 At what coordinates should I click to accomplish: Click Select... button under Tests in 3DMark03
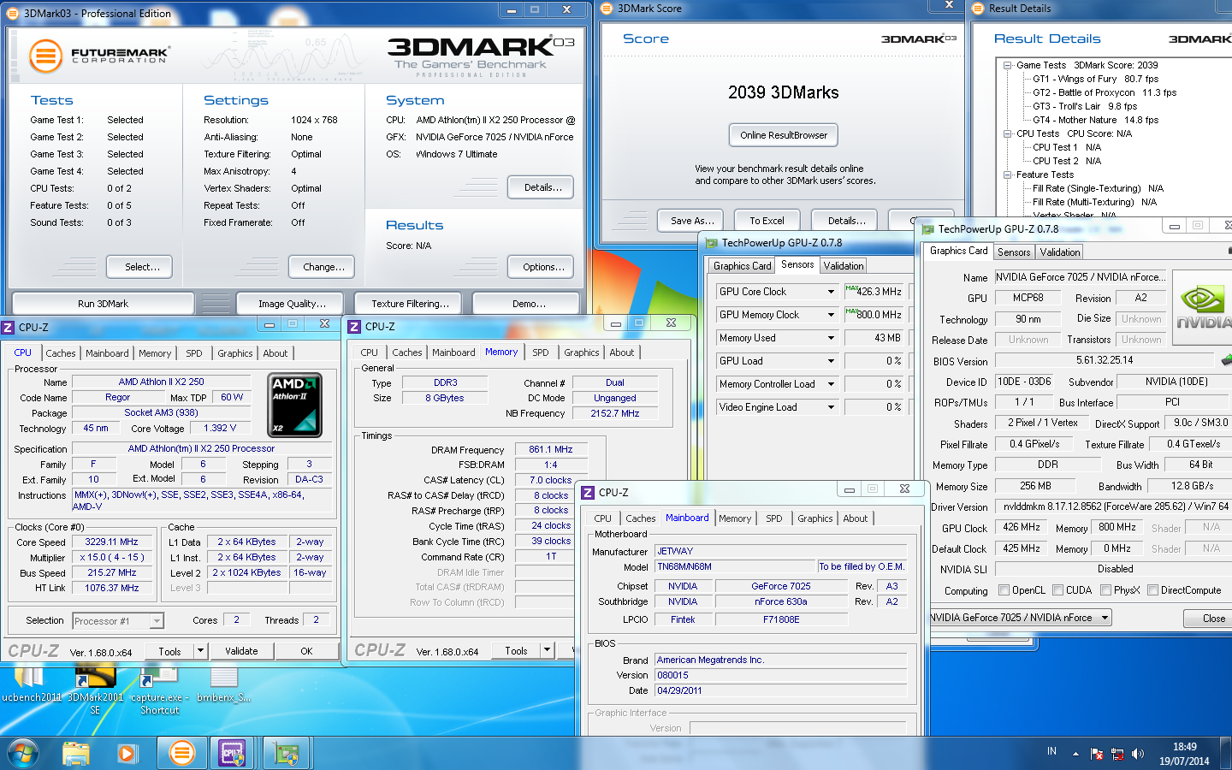[139, 267]
